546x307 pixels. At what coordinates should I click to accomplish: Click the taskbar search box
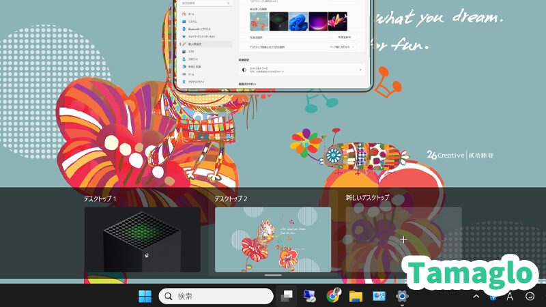pyautogui.click(x=216, y=296)
